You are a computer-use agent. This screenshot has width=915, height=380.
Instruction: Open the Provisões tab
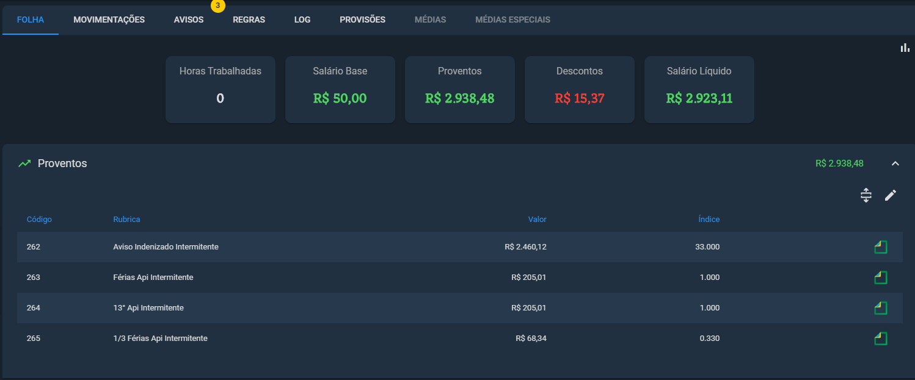[362, 20]
